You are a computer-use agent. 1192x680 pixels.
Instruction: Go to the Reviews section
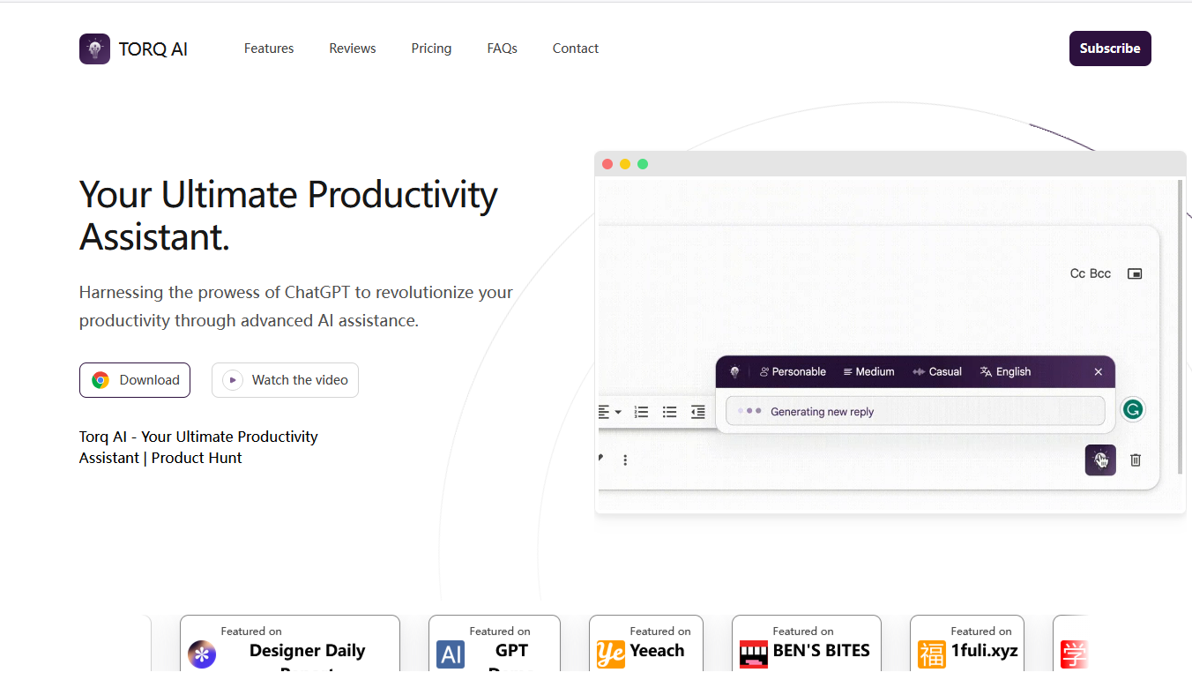[353, 49]
